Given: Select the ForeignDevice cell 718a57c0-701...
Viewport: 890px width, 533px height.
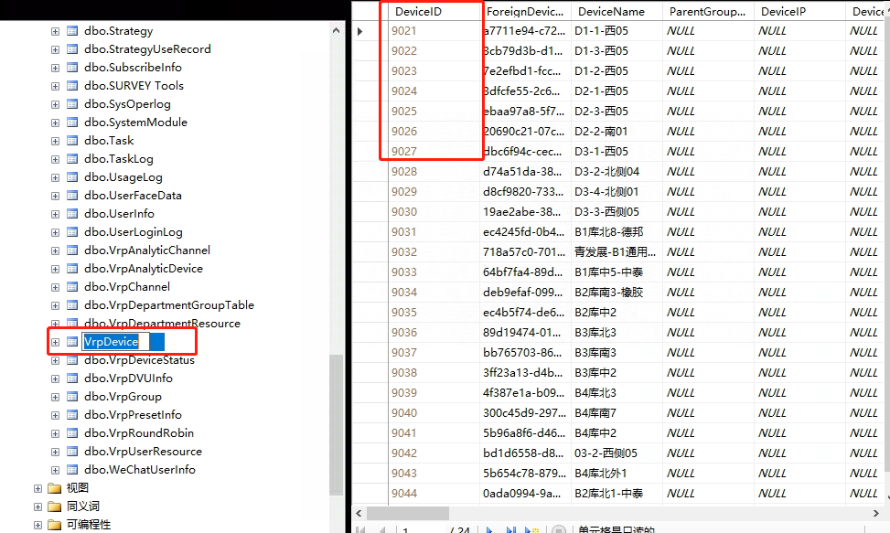Looking at the screenshot, I should click(526, 251).
